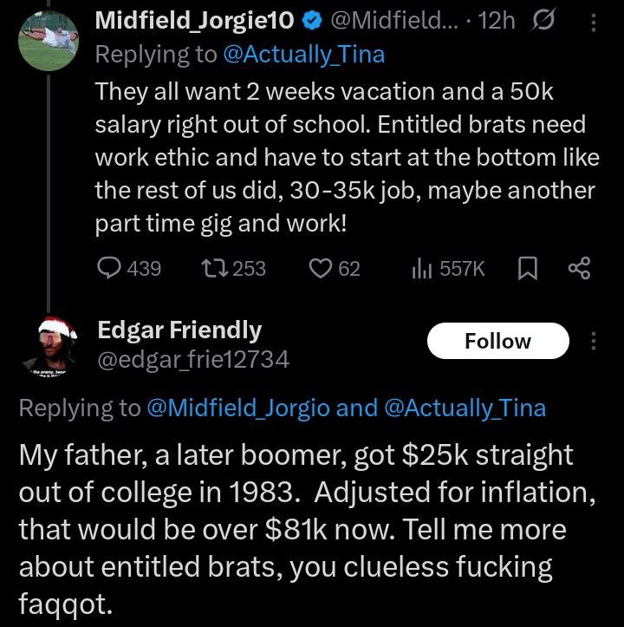Follow Edgar Friendly
This screenshot has height=627, width=624.
click(x=497, y=341)
